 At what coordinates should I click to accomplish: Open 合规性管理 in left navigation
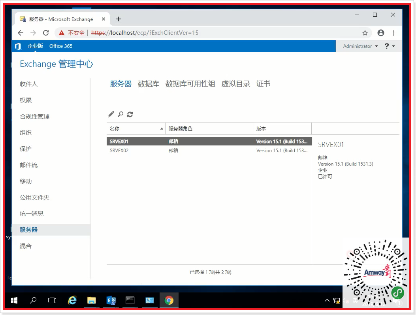pos(34,117)
